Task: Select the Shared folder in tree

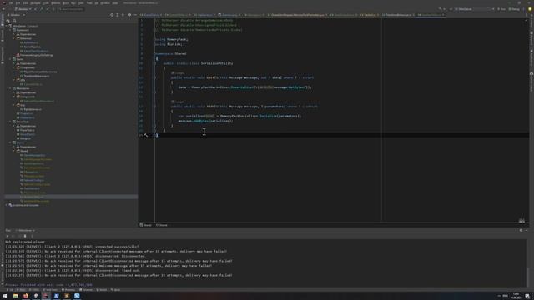Action: (24, 151)
